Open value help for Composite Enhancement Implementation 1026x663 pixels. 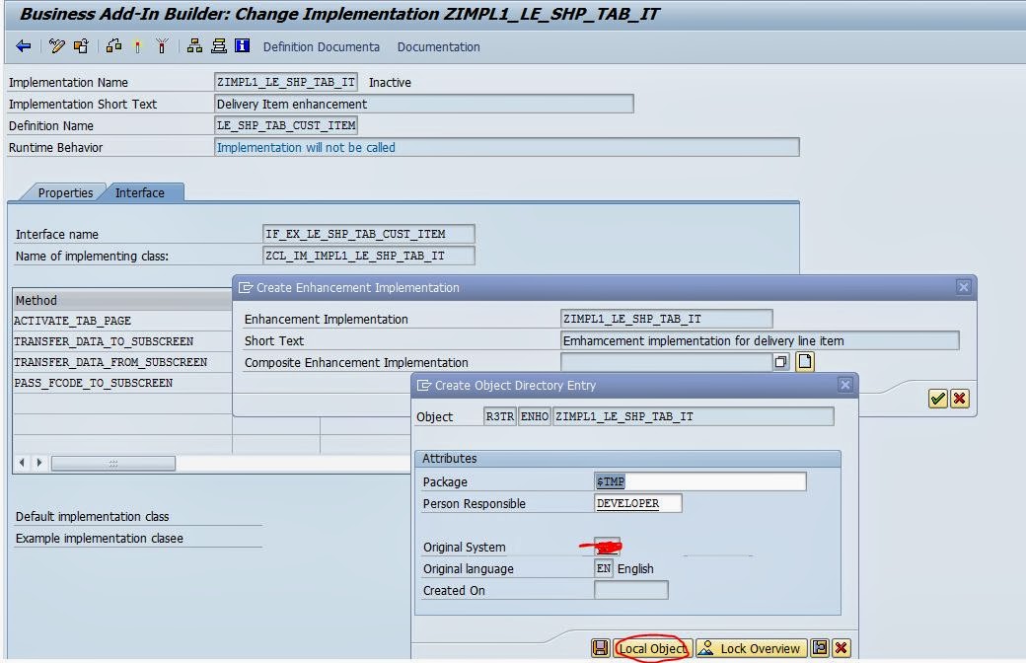781,362
